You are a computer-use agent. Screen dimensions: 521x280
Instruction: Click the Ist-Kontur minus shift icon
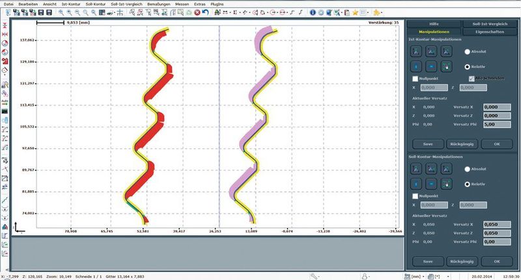coord(431,67)
